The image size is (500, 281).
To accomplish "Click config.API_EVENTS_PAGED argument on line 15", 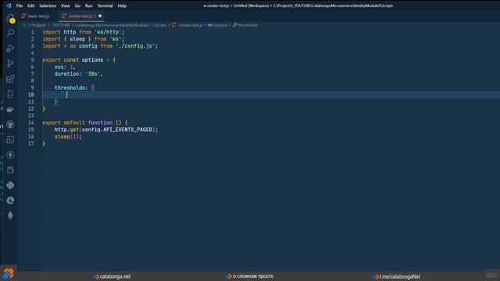I will click(118, 130).
